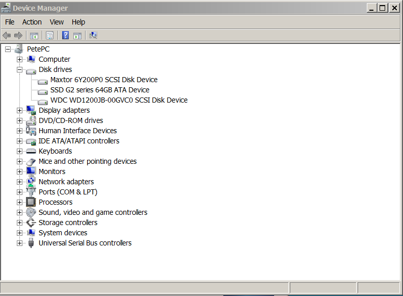Collapse the PetePC root node

click(8, 49)
